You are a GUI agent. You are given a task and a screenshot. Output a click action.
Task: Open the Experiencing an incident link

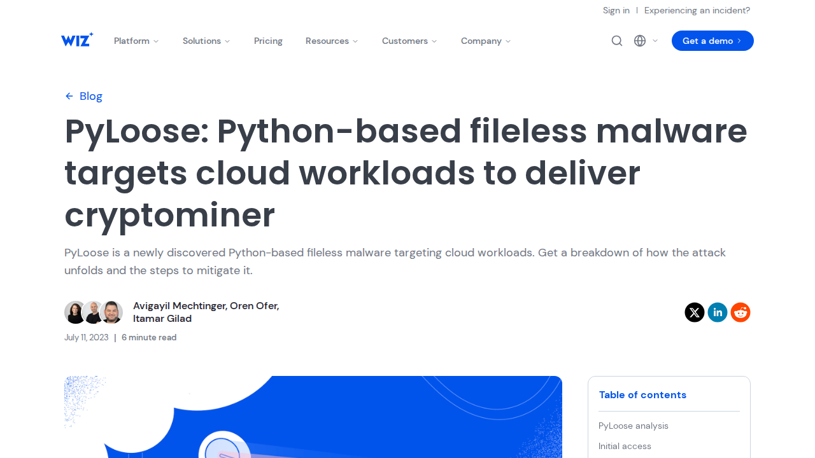(x=697, y=10)
